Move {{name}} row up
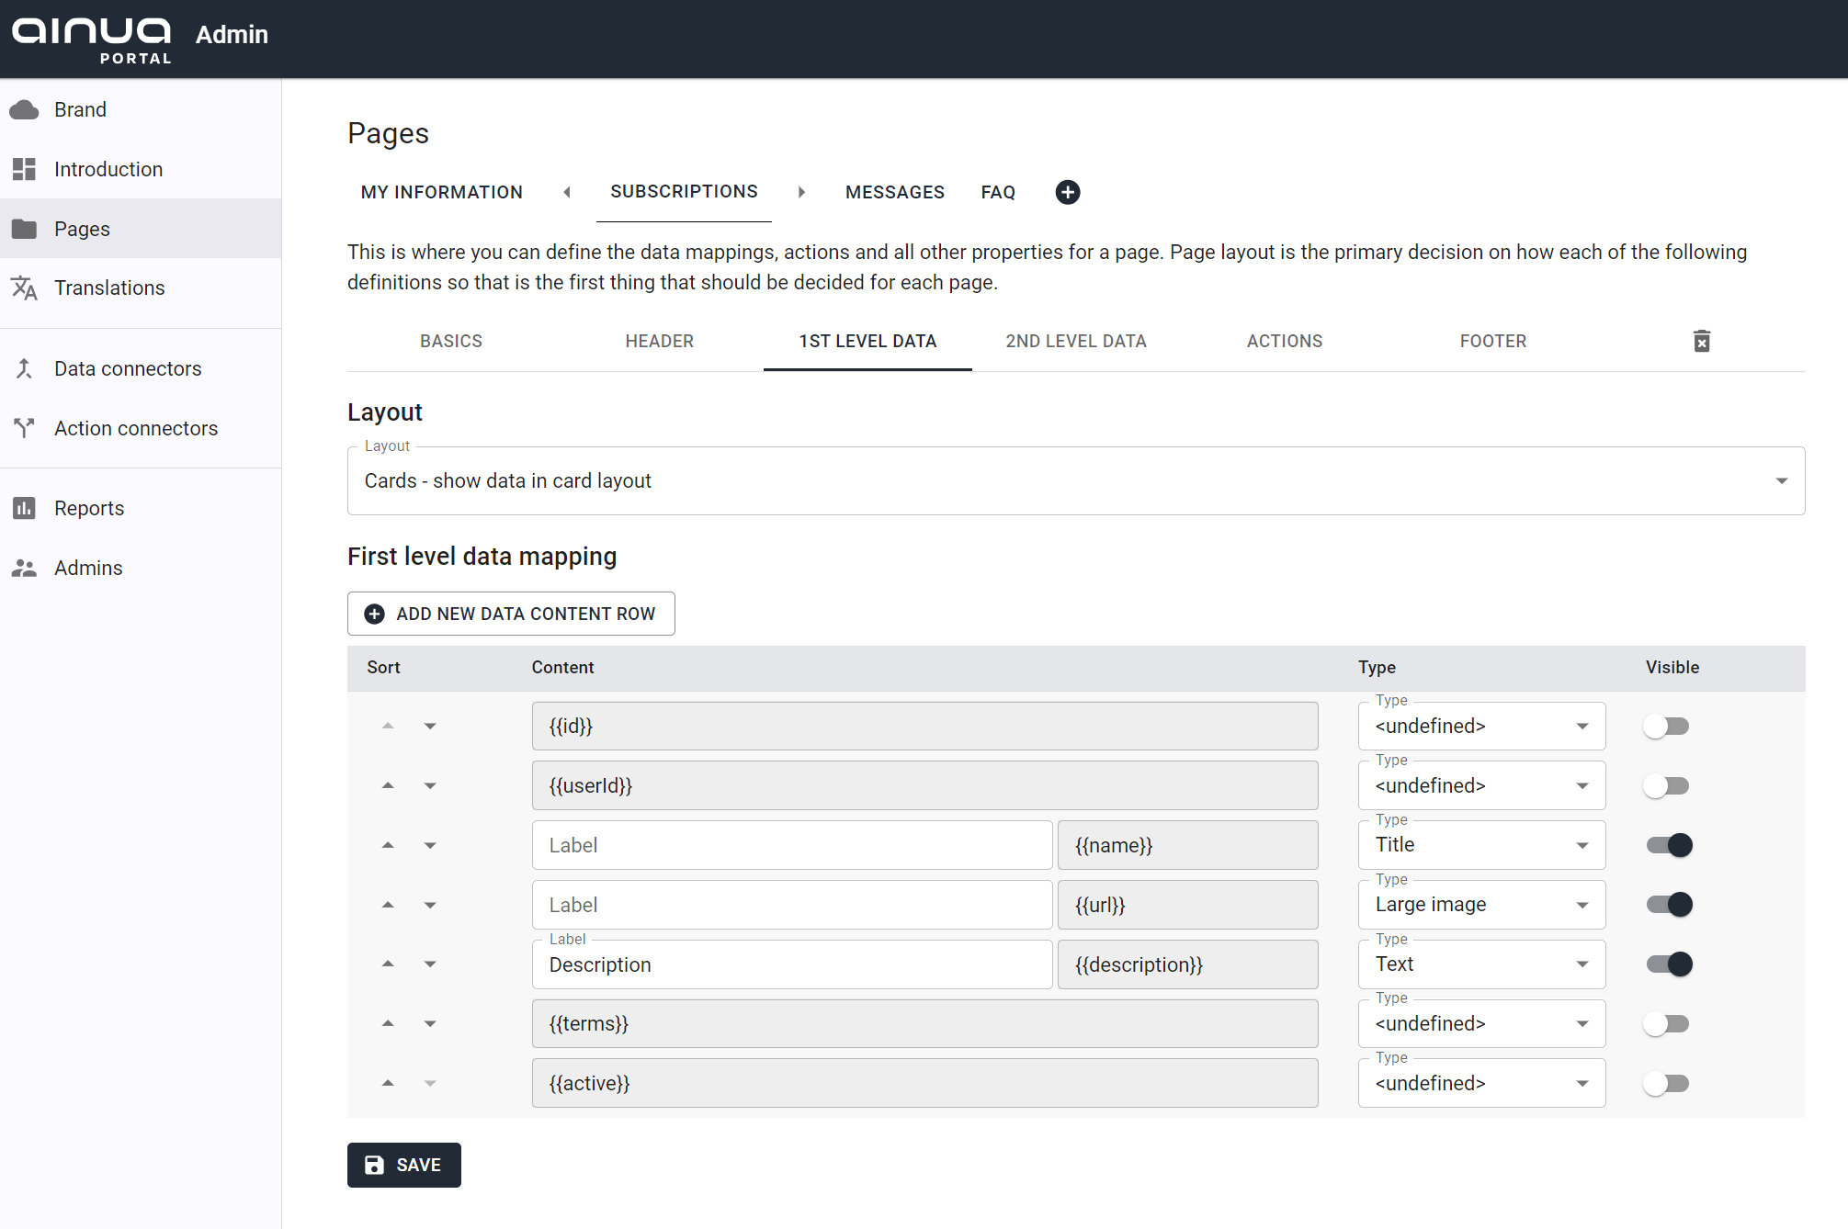Viewport: 1848px width, 1229px height. [x=388, y=845]
